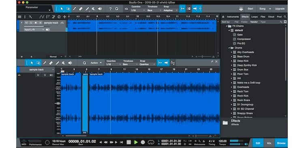304x148 pixels.
Task: Open the marker track flag icon
Action: [48, 17]
